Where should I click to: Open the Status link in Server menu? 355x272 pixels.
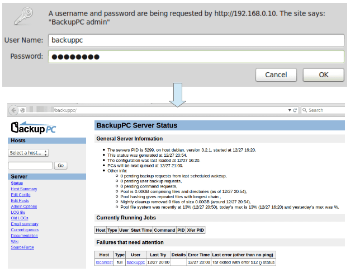tap(17, 183)
